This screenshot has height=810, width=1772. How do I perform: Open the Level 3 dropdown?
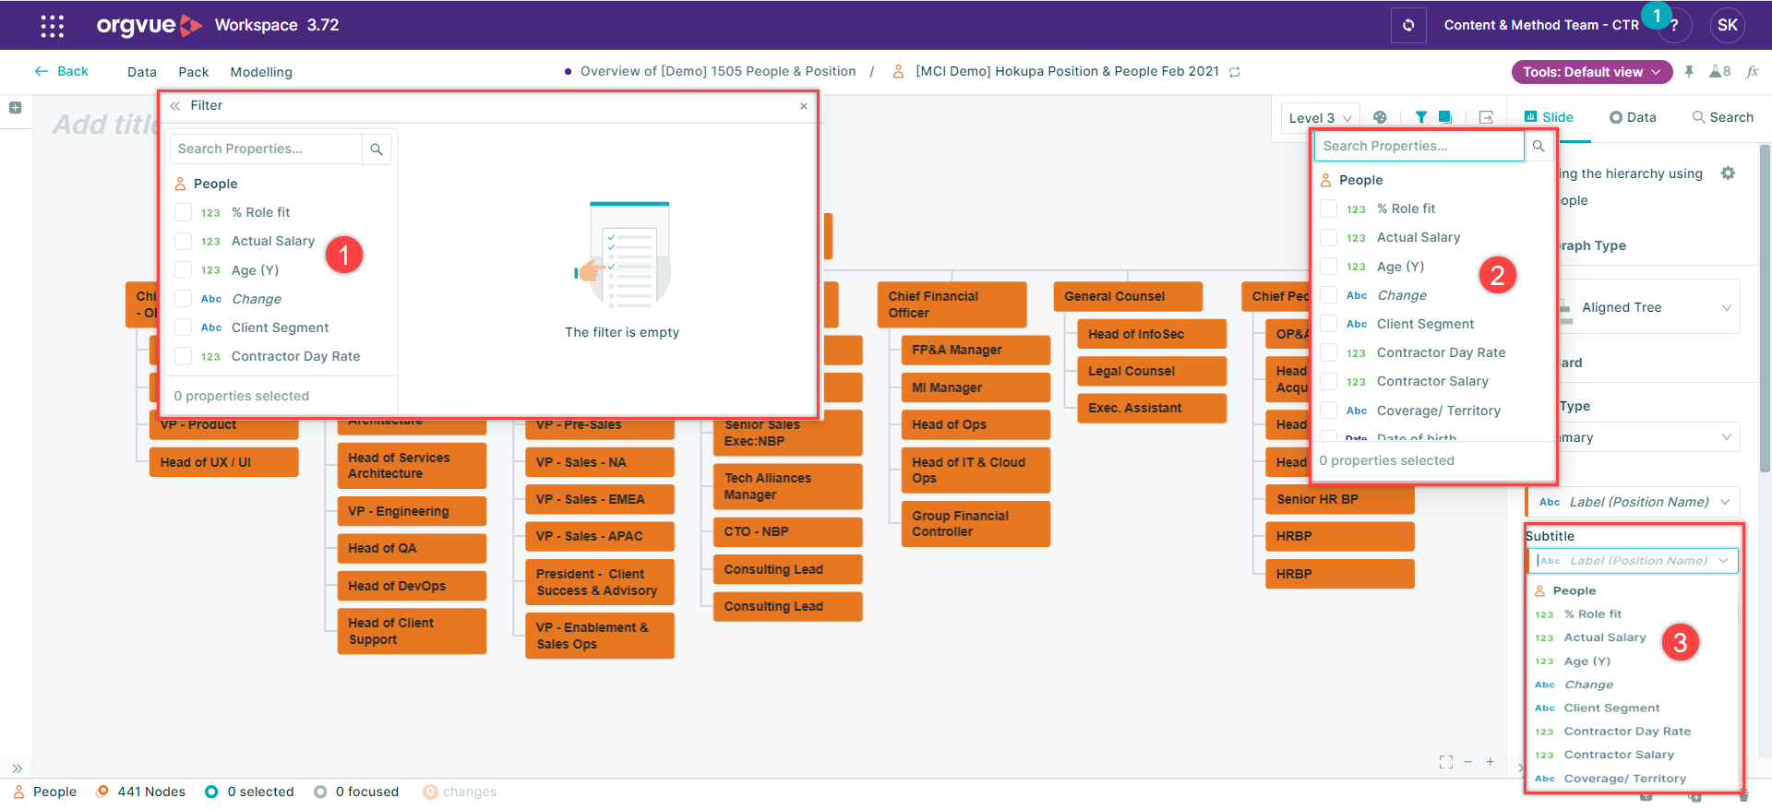[x=1320, y=118]
